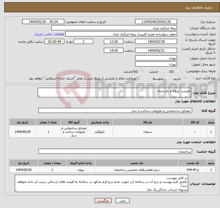This screenshot has width=220, height=208.
Task: Click the نام کالا column header
Action: pyautogui.click(x=148, y=122)
